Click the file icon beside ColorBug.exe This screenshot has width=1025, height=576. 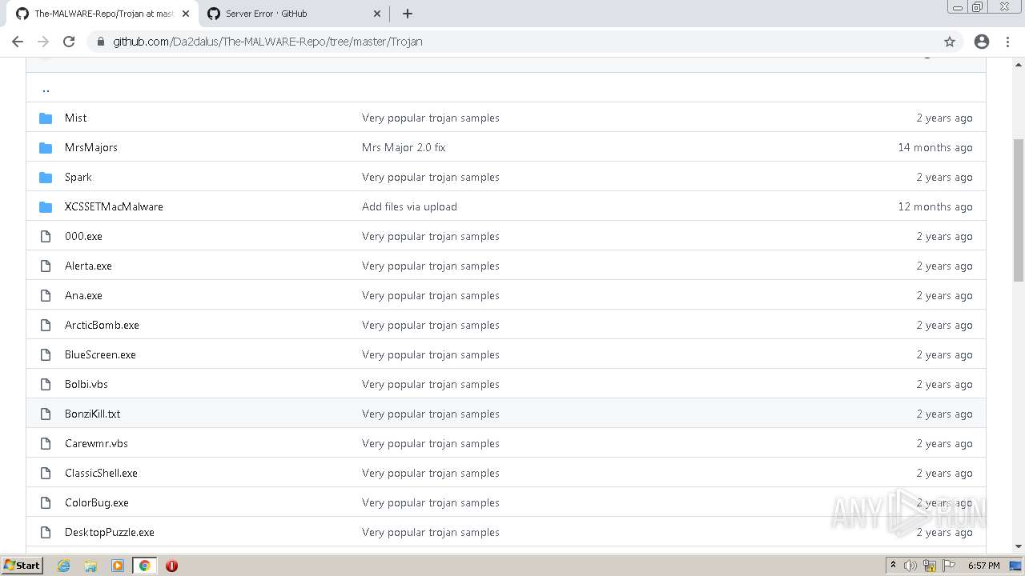point(46,502)
